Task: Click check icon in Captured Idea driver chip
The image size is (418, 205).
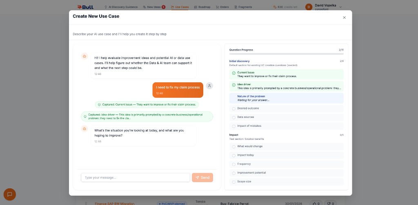Action: pyautogui.click(x=85, y=116)
